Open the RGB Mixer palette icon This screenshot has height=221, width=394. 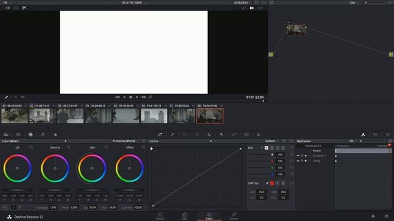[42, 135]
